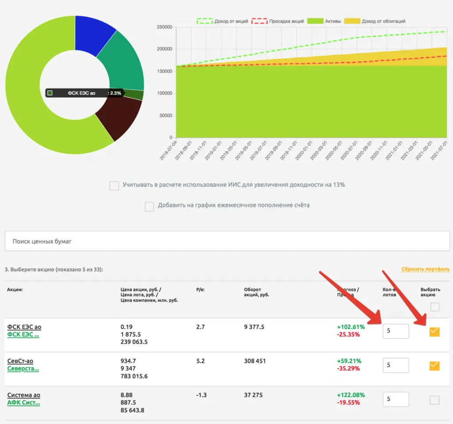
Task: Edit lot quantity for Система ао
Action: [395, 399]
